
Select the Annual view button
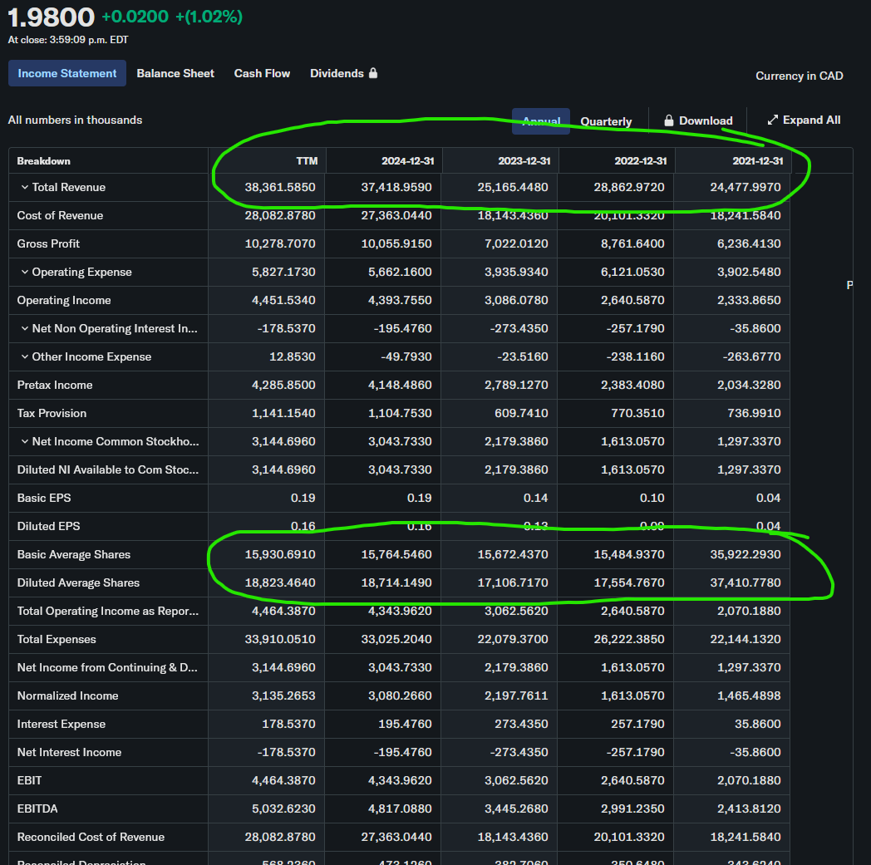click(540, 121)
